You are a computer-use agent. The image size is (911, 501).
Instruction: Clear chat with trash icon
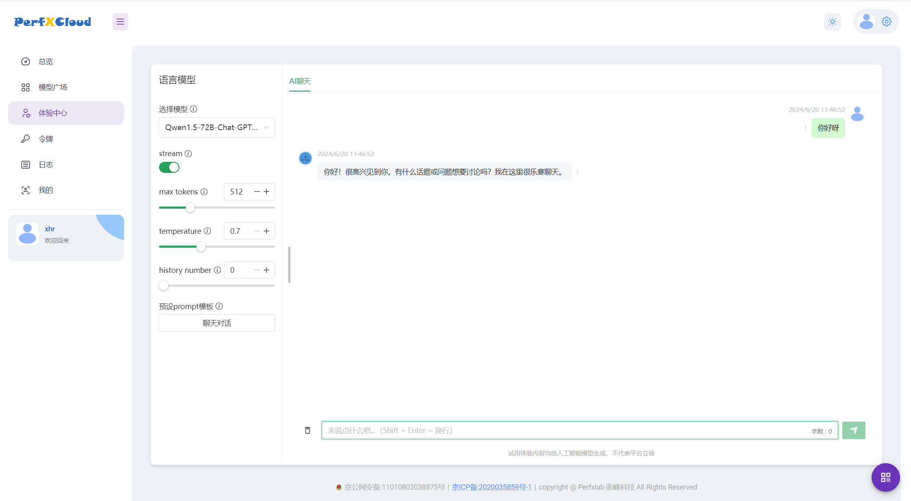tap(307, 430)
